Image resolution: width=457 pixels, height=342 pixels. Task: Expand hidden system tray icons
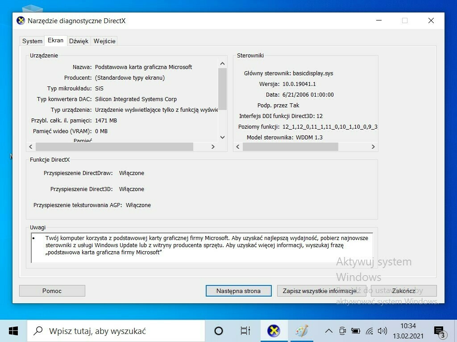[x=329, y=331]
